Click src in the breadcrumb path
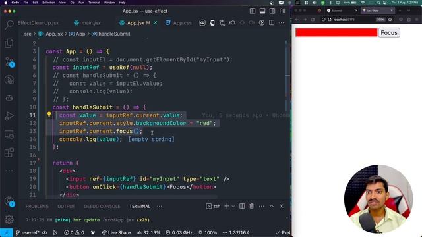 28,34
